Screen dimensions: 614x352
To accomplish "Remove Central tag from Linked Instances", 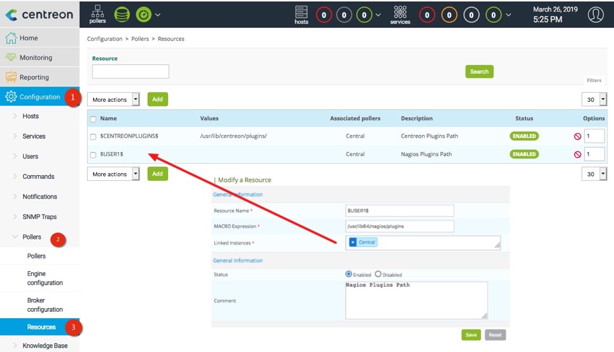I will [353, 243].
